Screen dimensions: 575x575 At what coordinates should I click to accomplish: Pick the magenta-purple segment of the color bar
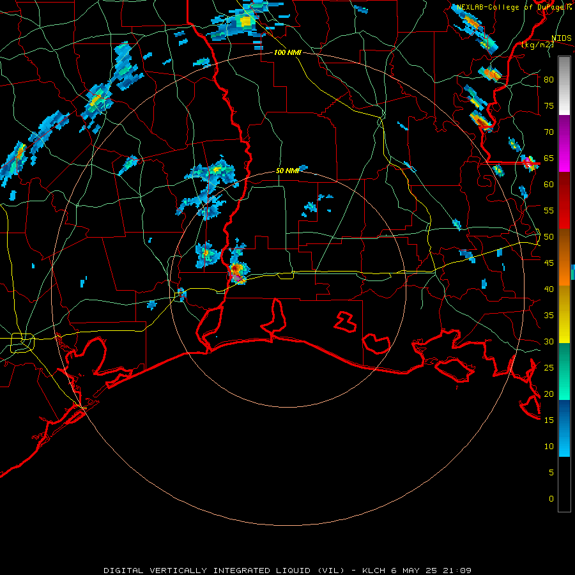pyautogui.click(x=564, y=144)
